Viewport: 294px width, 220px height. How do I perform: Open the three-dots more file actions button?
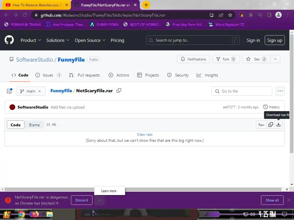point(280,91)
